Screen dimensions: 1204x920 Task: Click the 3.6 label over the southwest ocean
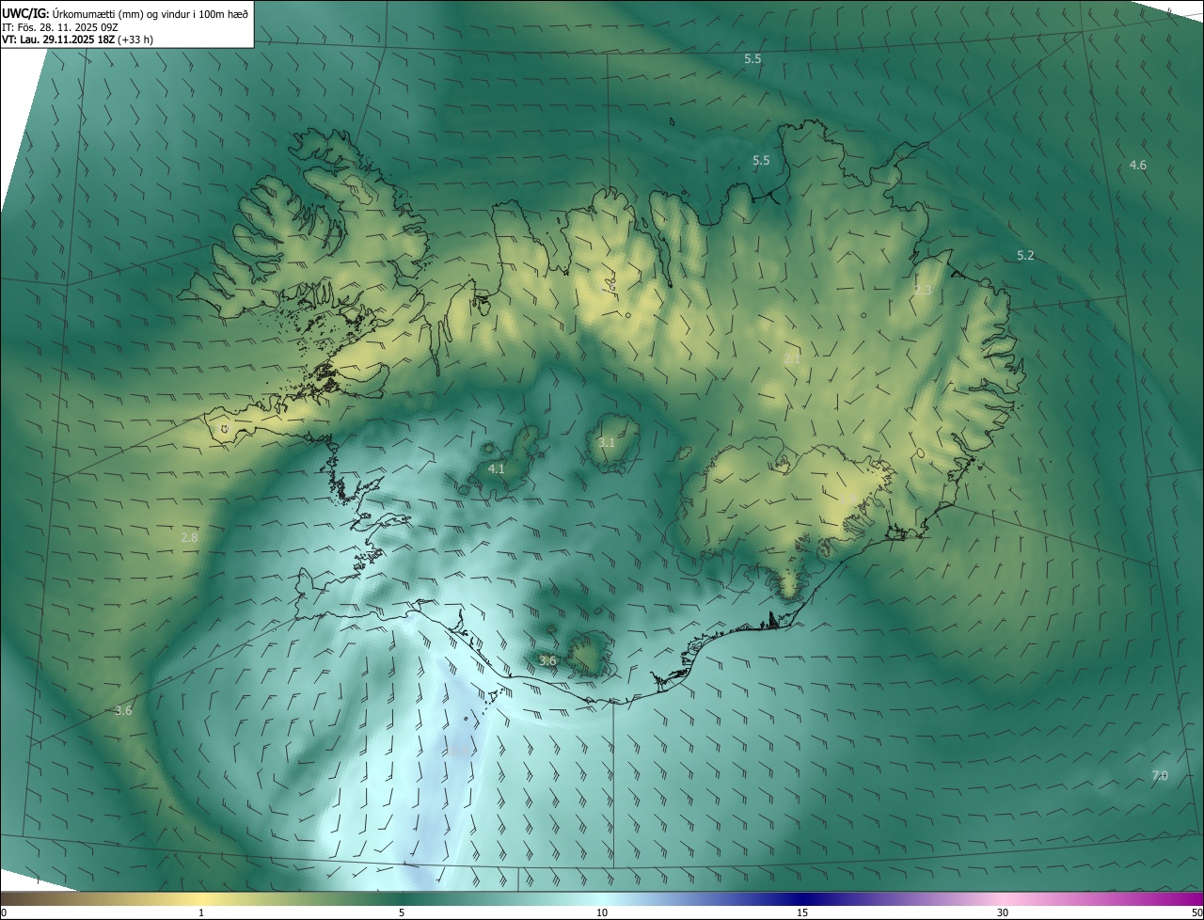(x=122, y=711)
